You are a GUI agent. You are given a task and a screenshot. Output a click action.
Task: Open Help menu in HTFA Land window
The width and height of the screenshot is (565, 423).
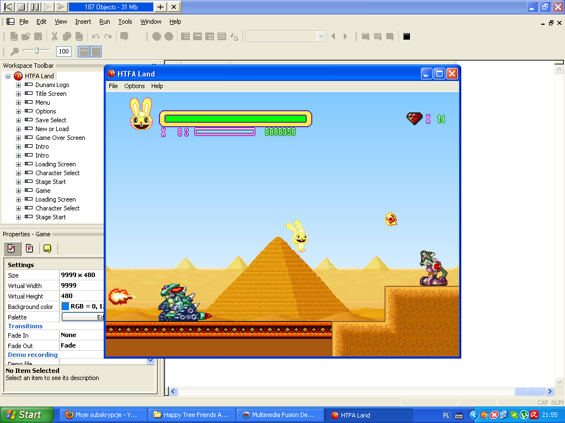point(157,86)
